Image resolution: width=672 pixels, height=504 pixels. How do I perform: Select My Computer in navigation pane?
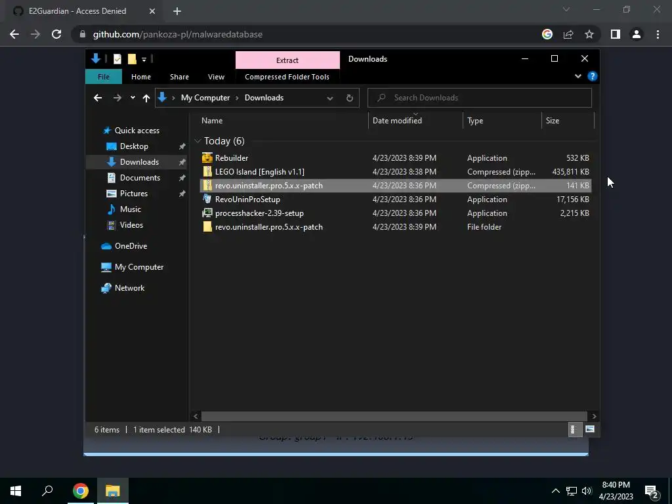tap(139, 267)
